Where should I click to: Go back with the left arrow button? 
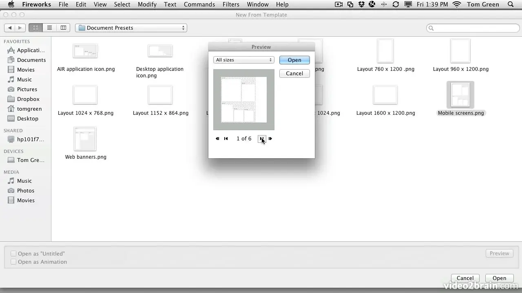[10, 28]
